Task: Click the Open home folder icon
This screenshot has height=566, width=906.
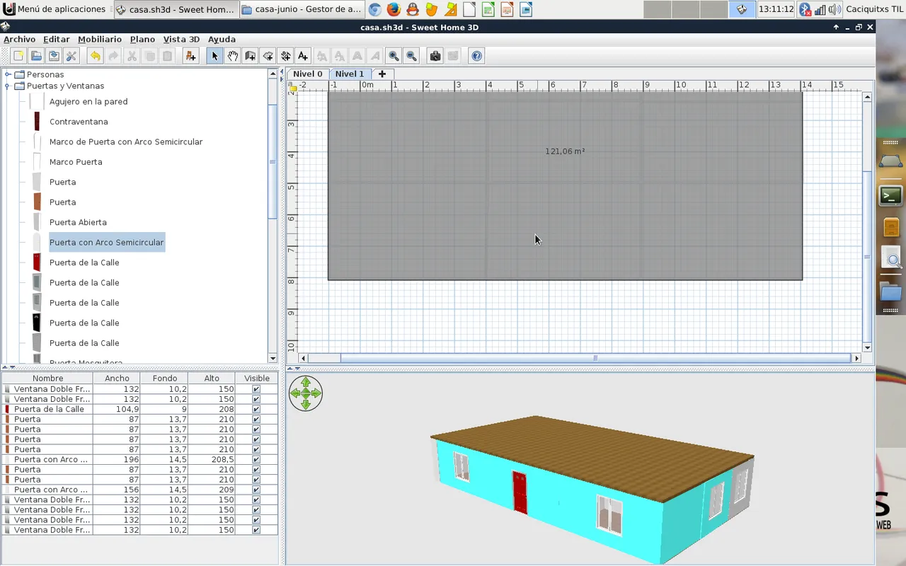Action: 36,56
